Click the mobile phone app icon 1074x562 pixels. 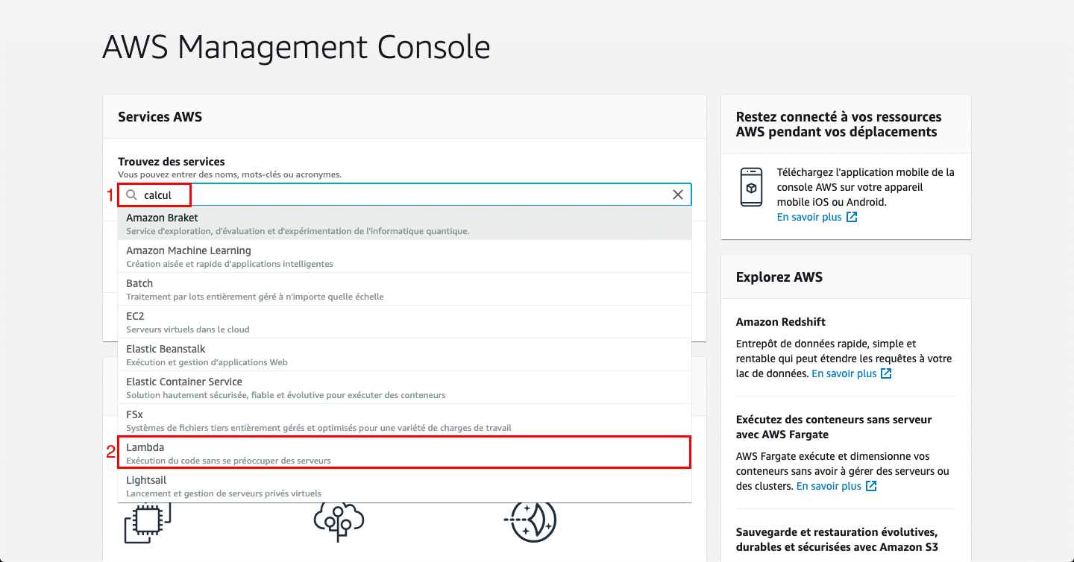751,187
